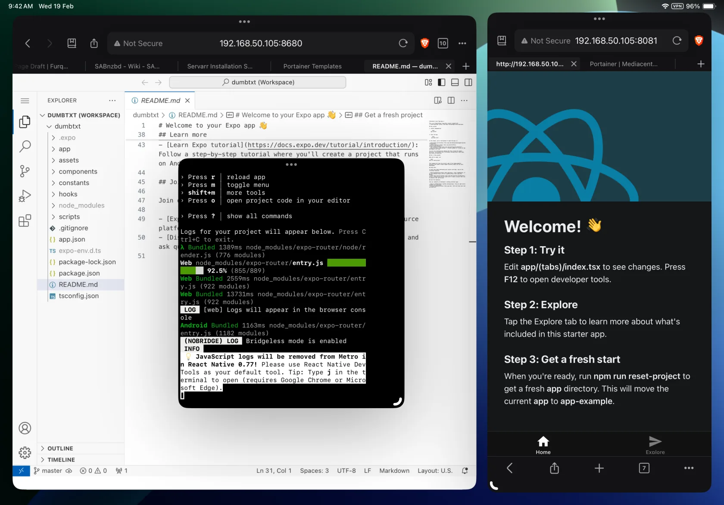
Task: Open the Manage gear icon
Action: [x=25, y=452]
